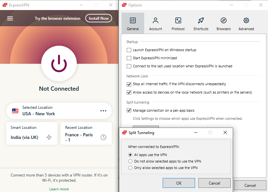Open the Learn more link
The height and width of the screenshot is (192, 268).
[x=59, y=189]
